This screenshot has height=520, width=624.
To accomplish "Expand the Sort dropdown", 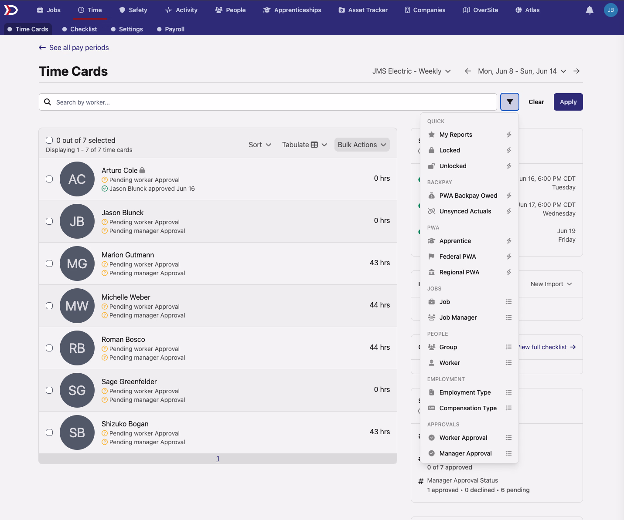I will click(260, 145).
